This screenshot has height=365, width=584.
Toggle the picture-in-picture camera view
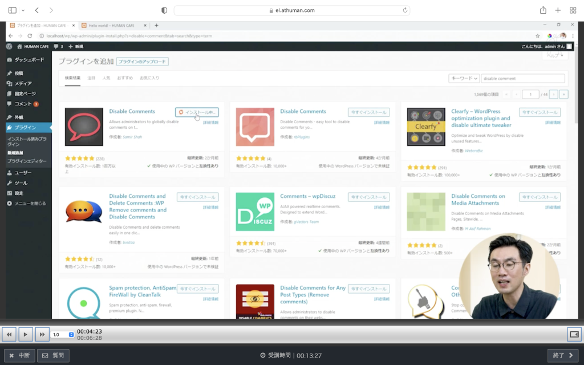[574, 334]
